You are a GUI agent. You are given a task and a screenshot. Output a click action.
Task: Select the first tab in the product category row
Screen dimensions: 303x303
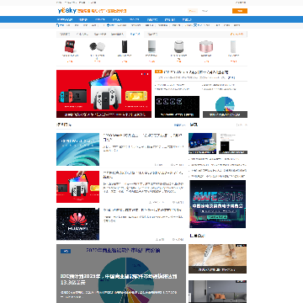pos(65,35)
